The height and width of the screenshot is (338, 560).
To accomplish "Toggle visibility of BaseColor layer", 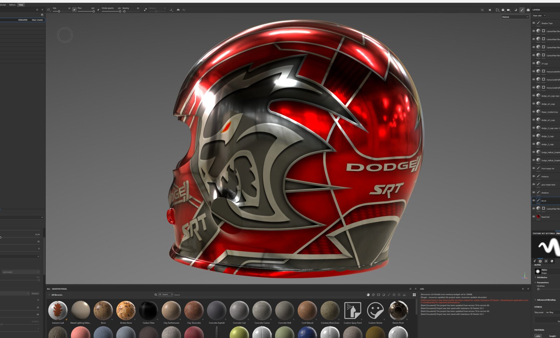I will tap(534, 217).
